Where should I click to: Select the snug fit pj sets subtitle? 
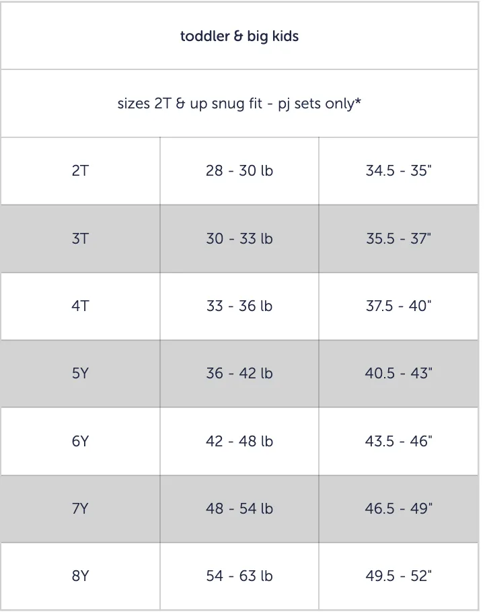pos(239,104)
